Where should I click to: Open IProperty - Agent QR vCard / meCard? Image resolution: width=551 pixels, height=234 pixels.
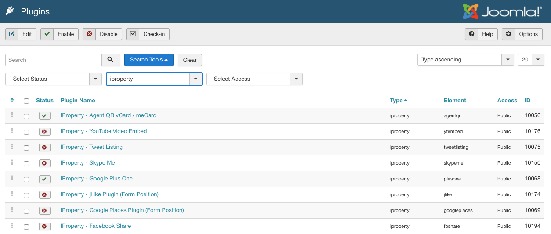(x=109, y=115)
